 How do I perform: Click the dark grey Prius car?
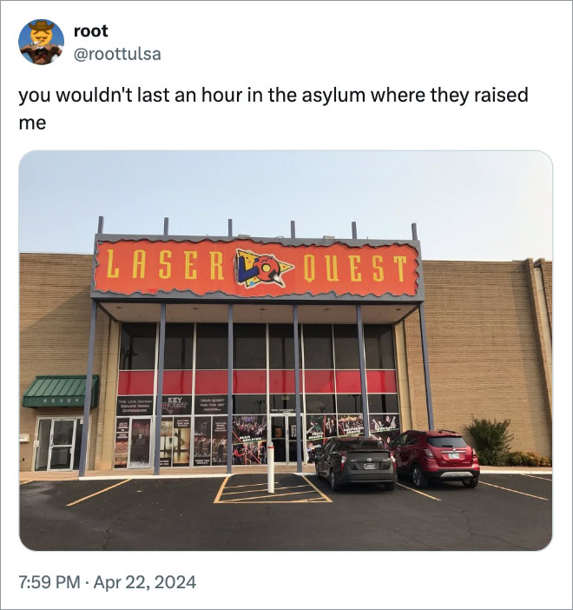click(x=355, y=463)
